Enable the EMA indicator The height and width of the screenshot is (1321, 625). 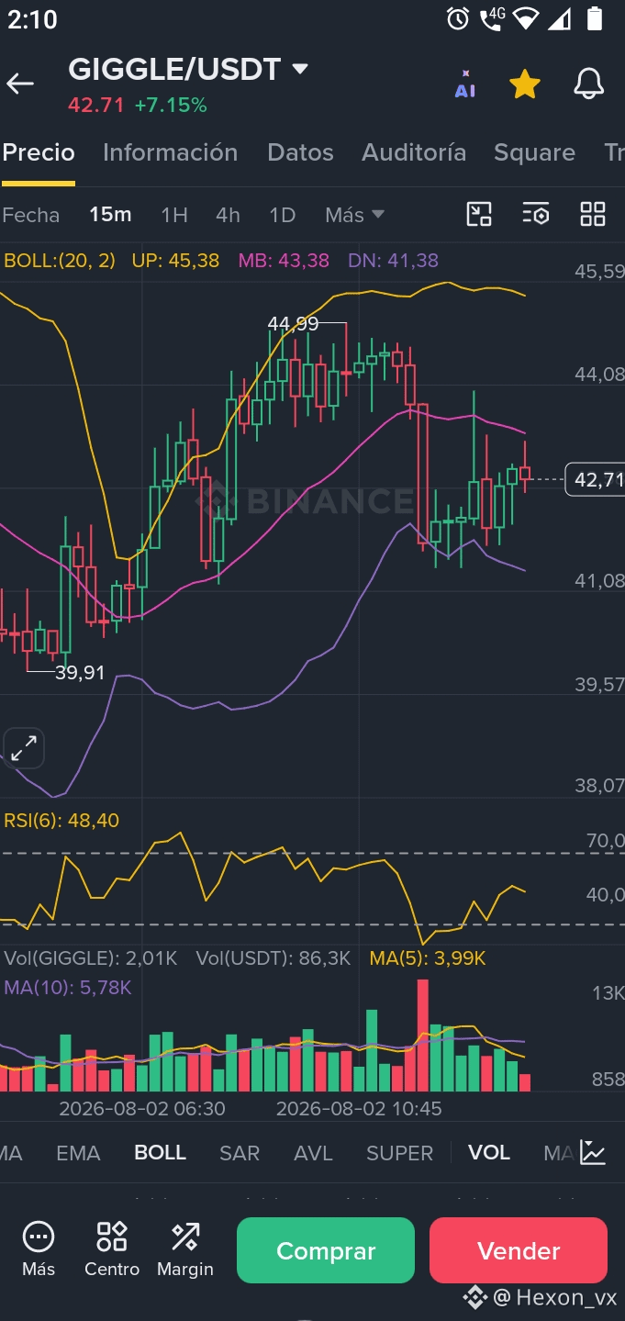[78, 1153]
